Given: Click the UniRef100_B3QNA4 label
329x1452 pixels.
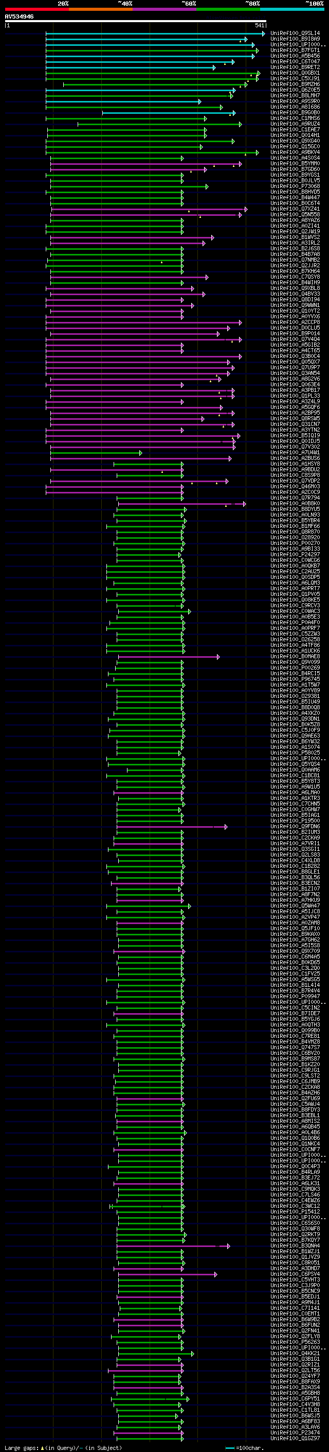Looking at the screenshot, I should 295,1245.
